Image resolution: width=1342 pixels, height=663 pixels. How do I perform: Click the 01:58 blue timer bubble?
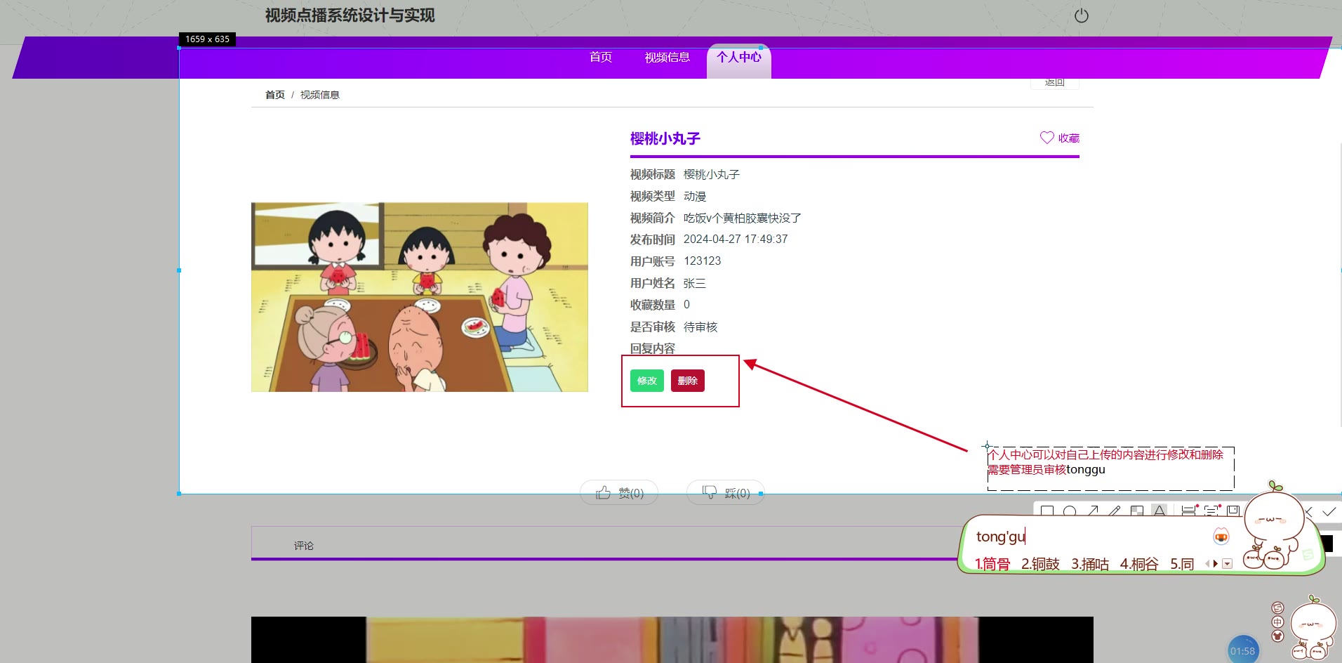tap(1242, 650)
